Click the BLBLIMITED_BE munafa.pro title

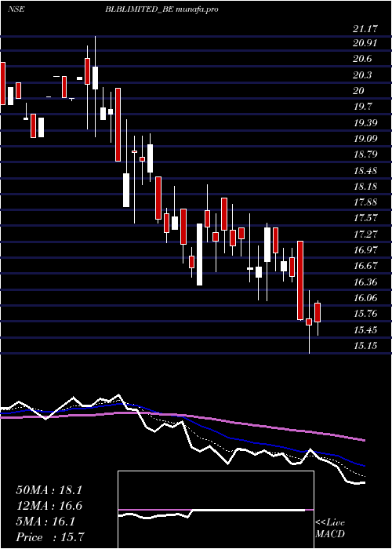coord(162,9)
